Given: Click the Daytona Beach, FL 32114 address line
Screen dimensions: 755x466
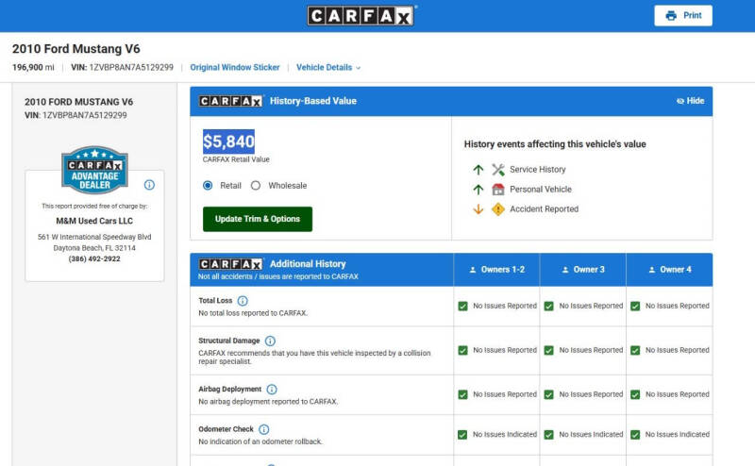Looking at the screenshot, I should tap(94, 248).
